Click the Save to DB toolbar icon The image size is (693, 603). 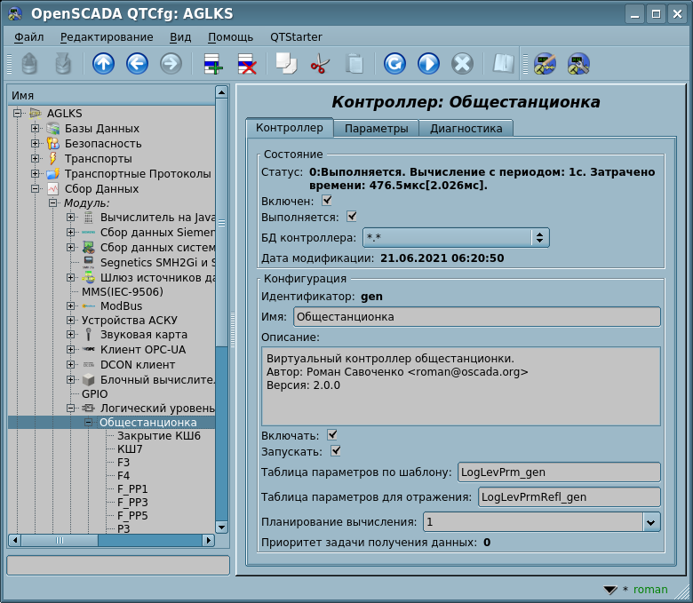coord(63,64)
